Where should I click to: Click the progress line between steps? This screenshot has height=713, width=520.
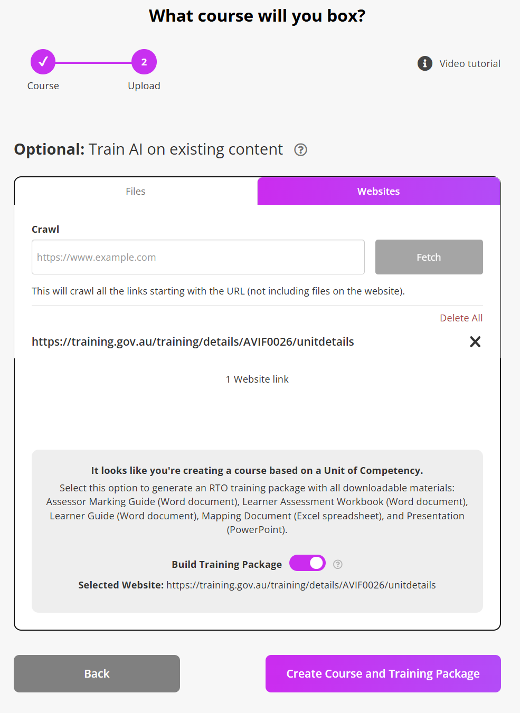click(93, 62)
